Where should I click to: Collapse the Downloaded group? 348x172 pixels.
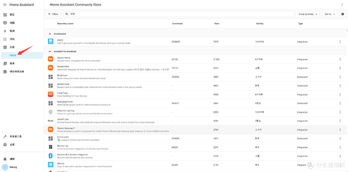(50, 34)
